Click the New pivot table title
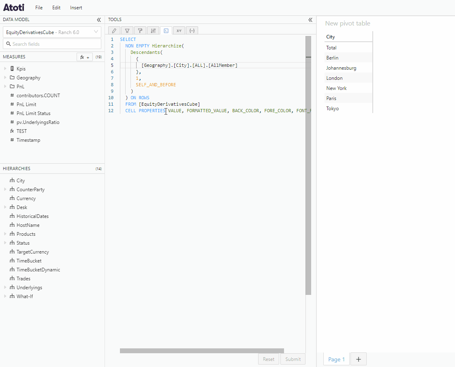This screenshot has height=367, width=455. pos(348,23)
